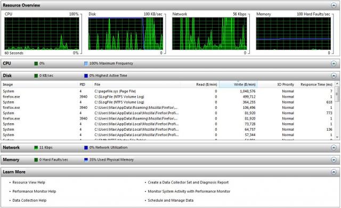Click the blue Used Physical Memory square

pos(86,159)
